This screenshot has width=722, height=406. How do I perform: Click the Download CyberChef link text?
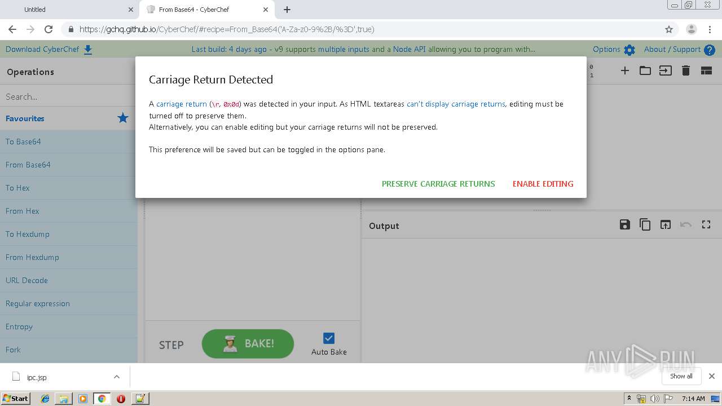coord(42,50)
